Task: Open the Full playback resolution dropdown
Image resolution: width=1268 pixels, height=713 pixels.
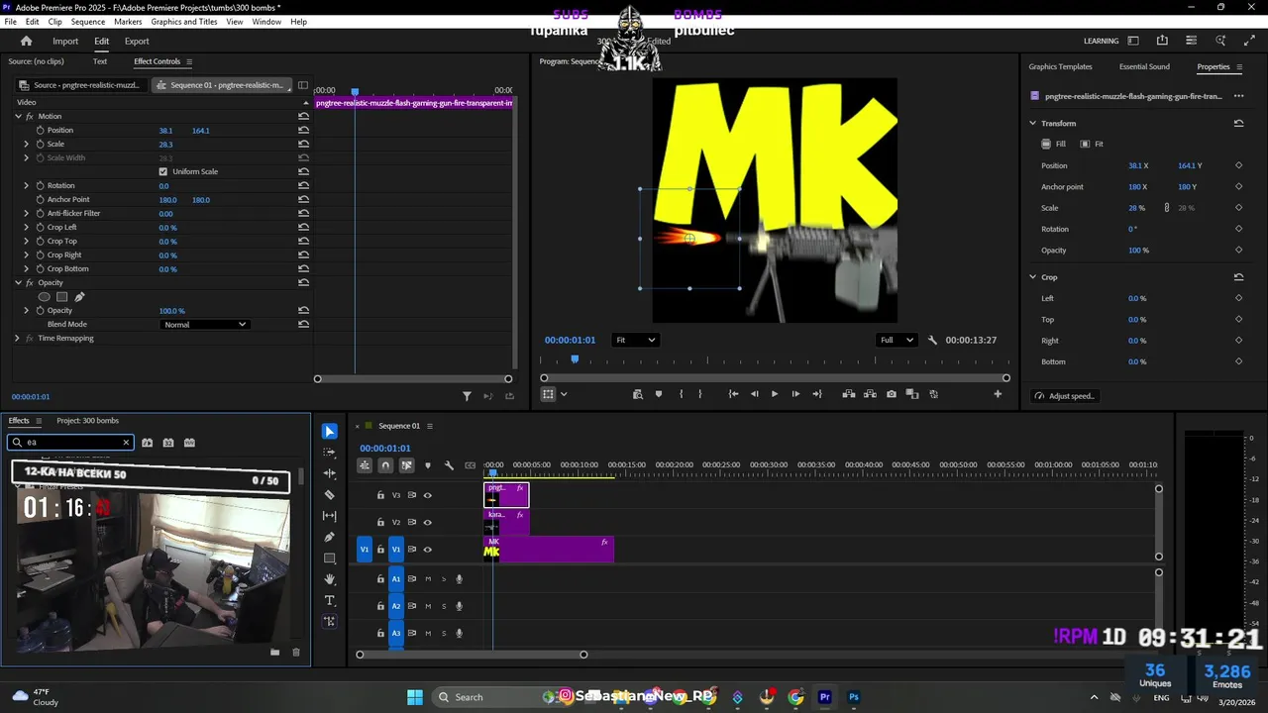Action: point(897,340)
